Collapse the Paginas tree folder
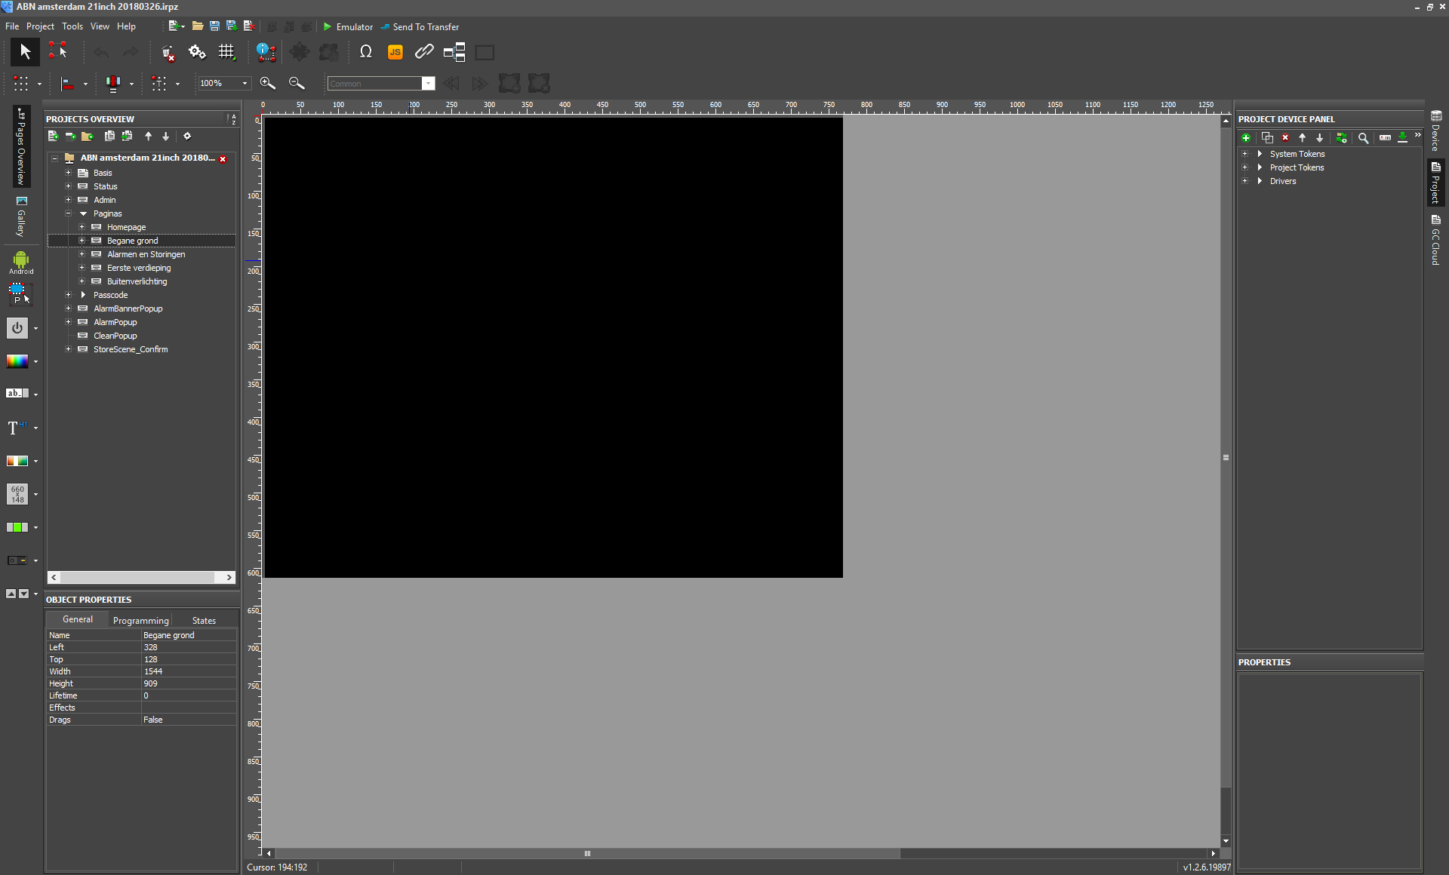This screenshot has height=875, width=1449. 68,213
